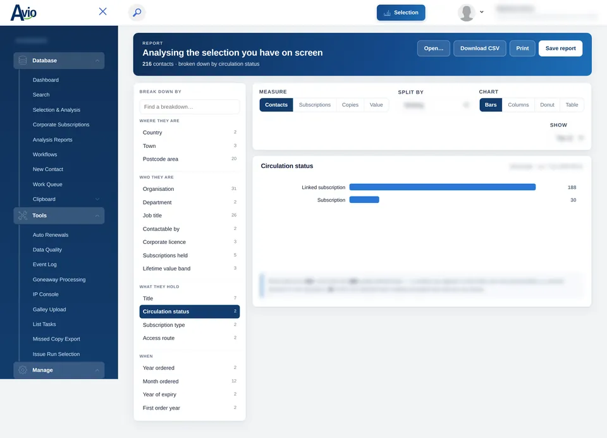
Task: Break down by Corporate licence
Action: point(189,242)
